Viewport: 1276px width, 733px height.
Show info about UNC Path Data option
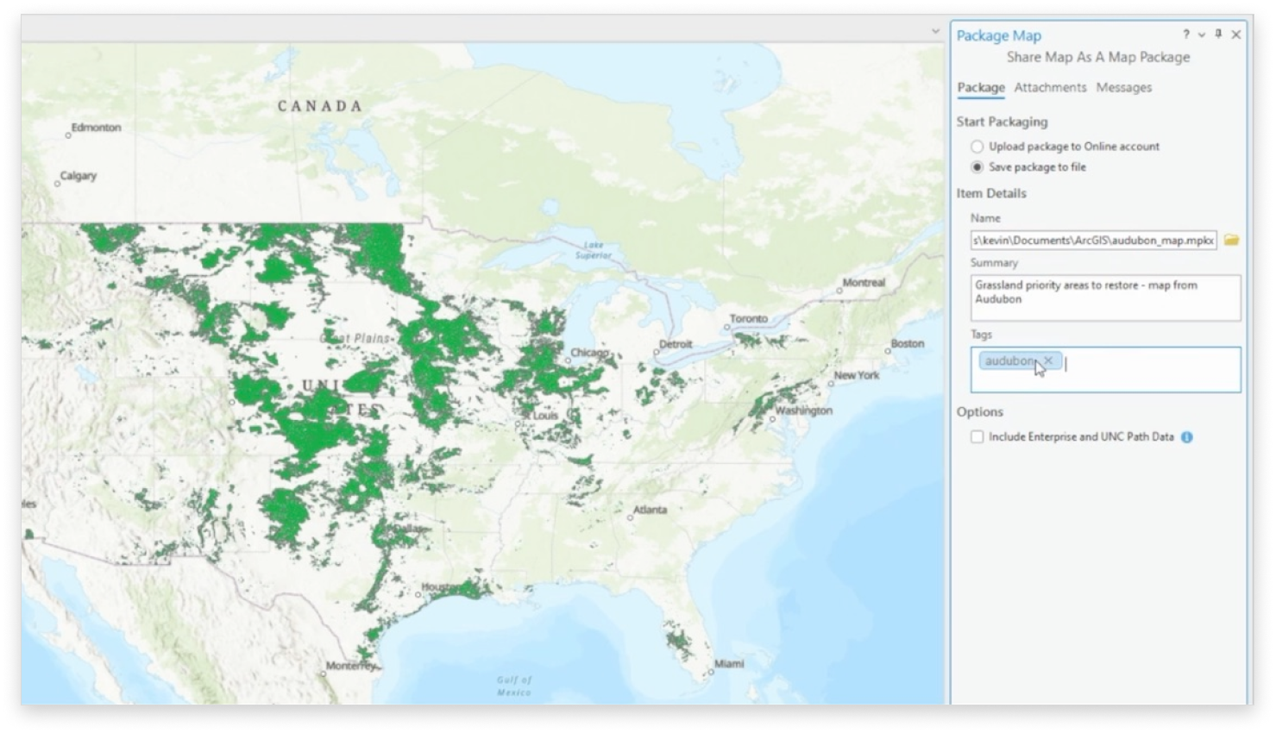[1187, 437]
